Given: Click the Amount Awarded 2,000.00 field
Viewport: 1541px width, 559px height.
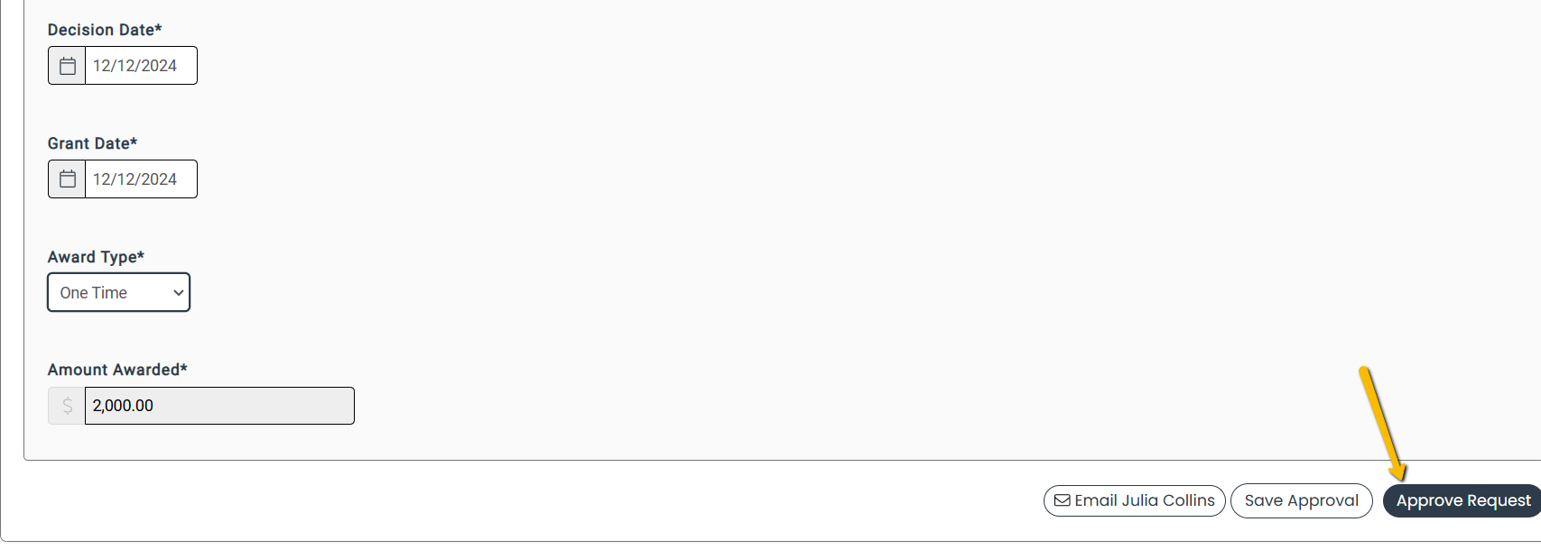Looking at the screenshot, I should [x=218, y=406].
